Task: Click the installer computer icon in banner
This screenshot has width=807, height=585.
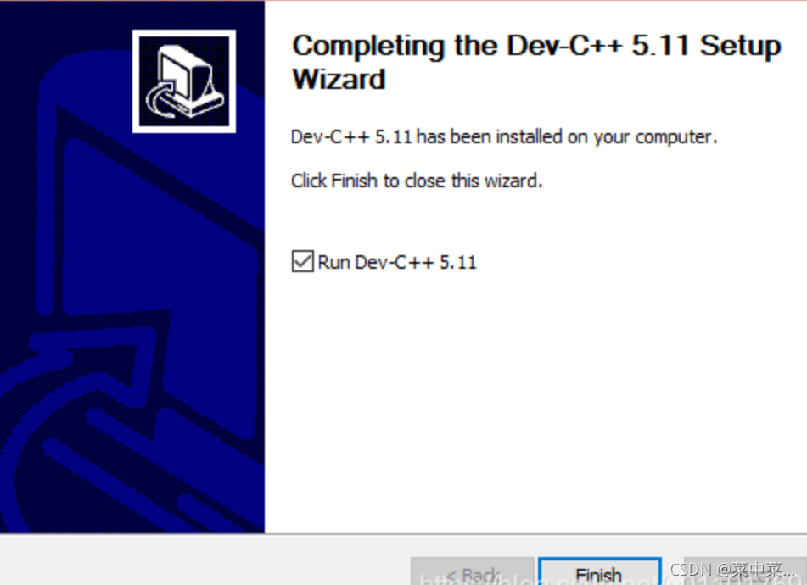Action: (x=184, y=81)
